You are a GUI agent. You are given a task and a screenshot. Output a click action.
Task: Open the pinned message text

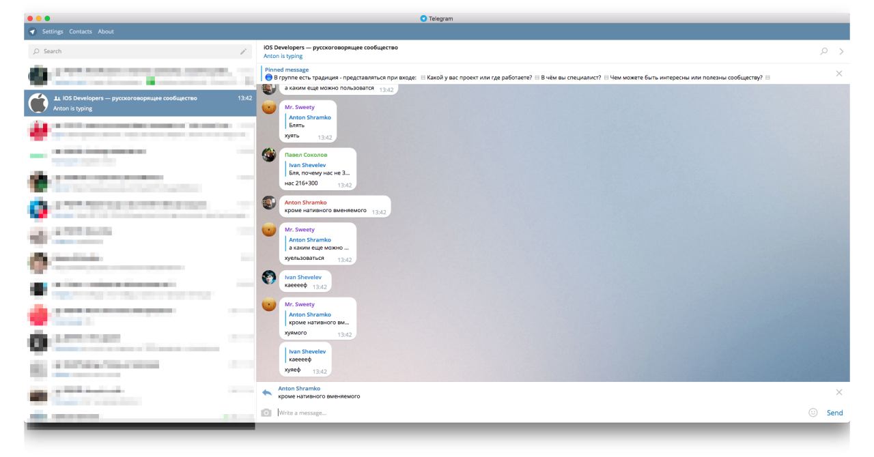(x=517, y=77)
